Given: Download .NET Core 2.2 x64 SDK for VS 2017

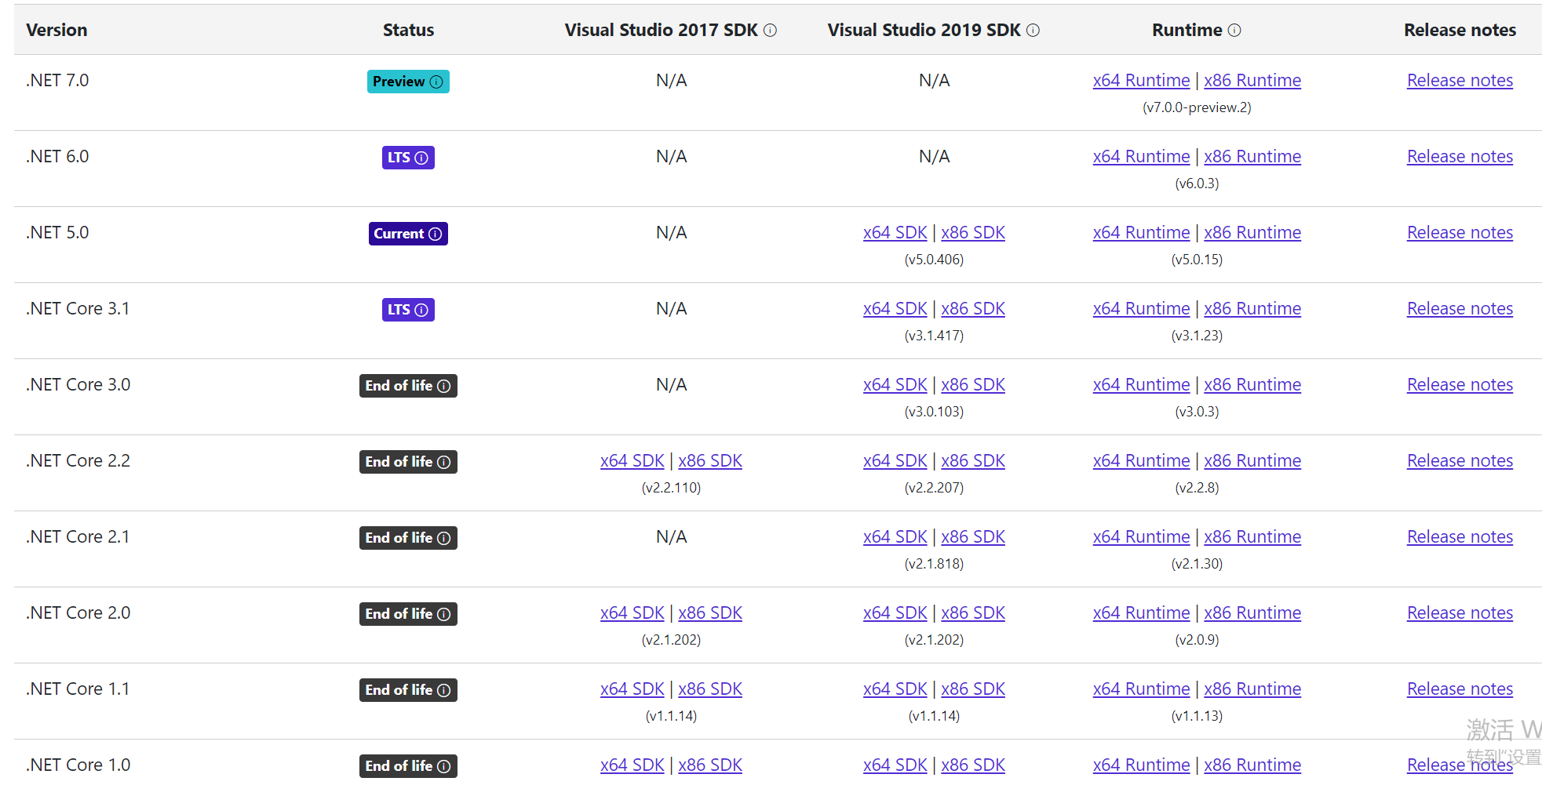Looking at the screenshot, I should click(632, 460).
